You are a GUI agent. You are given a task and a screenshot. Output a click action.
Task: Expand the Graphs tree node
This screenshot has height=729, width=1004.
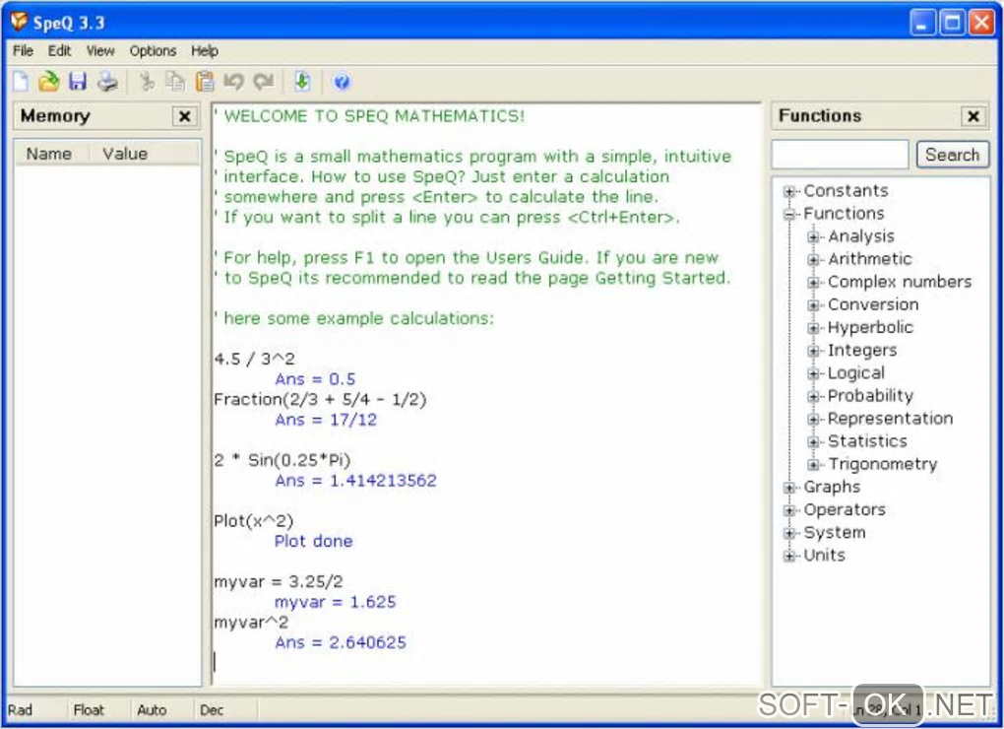tap(789, 488)
